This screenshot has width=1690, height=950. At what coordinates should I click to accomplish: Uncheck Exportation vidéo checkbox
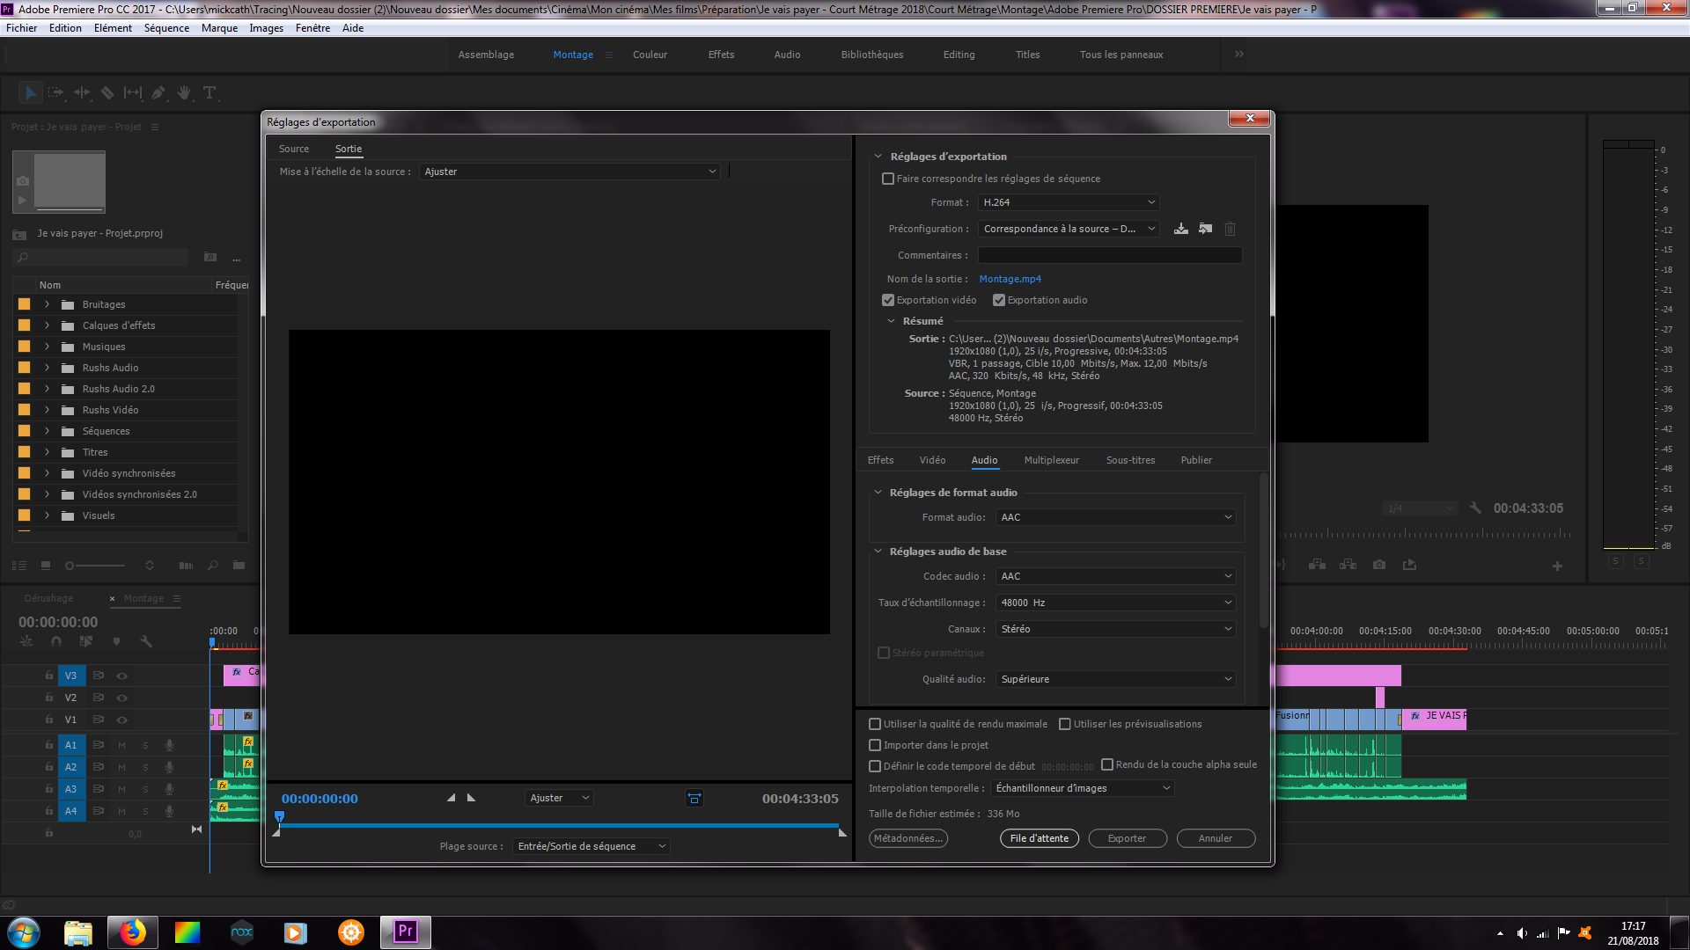click(x=888, y=300)
